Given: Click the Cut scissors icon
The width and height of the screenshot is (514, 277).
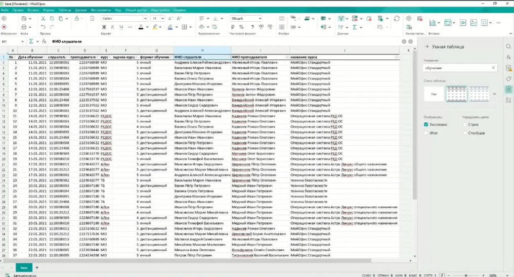Looking at the screenshot, I should (43, 19).
